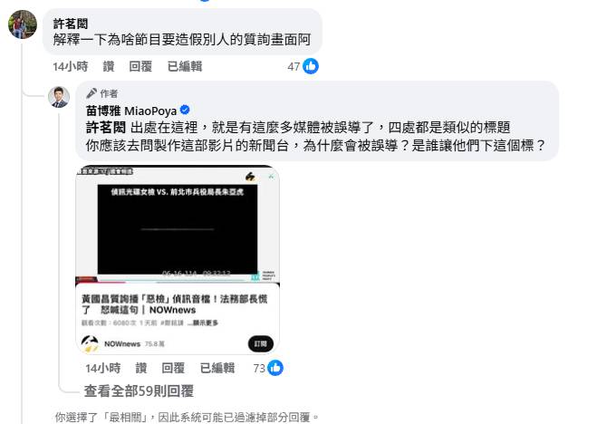The image size is (616, 424).
Task: Expand 查看全部59則回覆 to view all replies
Action: tap(139, 391)
